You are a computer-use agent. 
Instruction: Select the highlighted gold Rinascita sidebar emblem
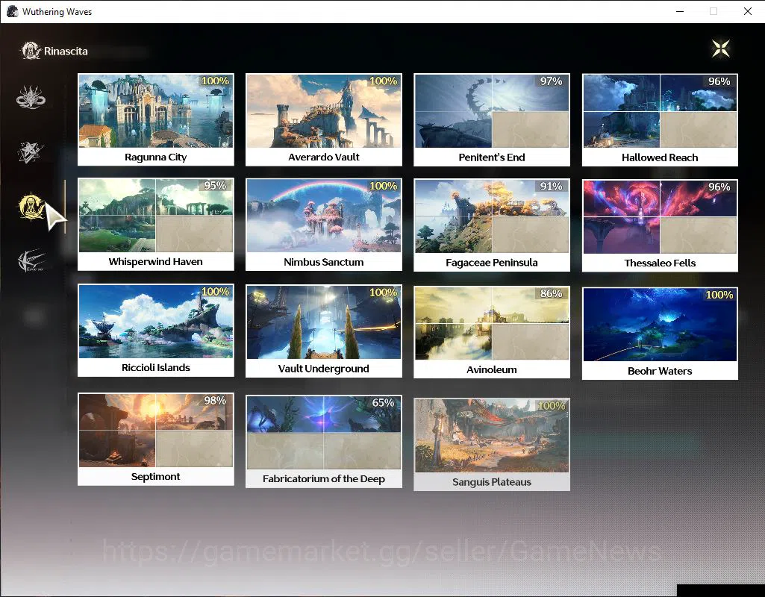click(31, 206)
